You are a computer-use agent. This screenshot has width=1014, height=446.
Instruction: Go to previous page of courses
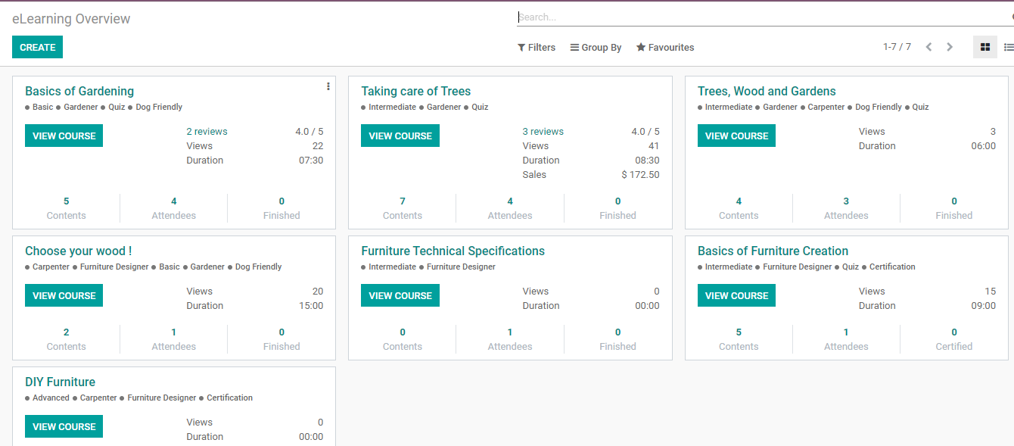point(928,47)
